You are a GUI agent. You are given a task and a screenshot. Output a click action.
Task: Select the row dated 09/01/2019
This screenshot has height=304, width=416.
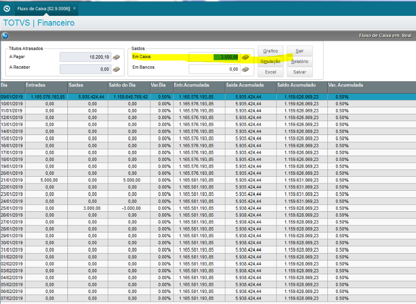(208, 97)
